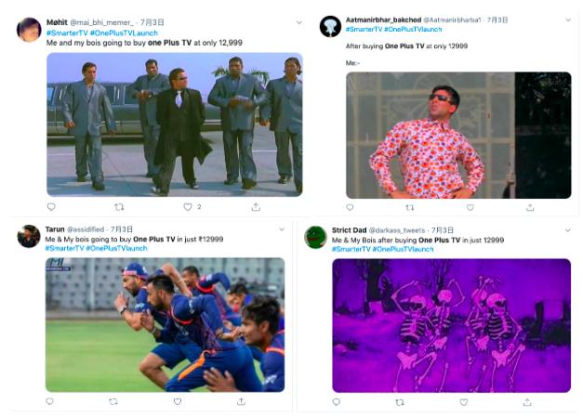Retweet Mohit's tweet
583x417 pixels.
(x=119, y=207)
